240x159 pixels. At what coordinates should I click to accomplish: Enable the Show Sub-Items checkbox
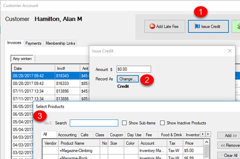tap(124, 123)
